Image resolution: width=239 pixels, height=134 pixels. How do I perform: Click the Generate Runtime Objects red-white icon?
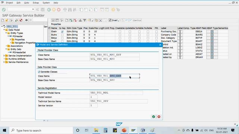[21, 20]
